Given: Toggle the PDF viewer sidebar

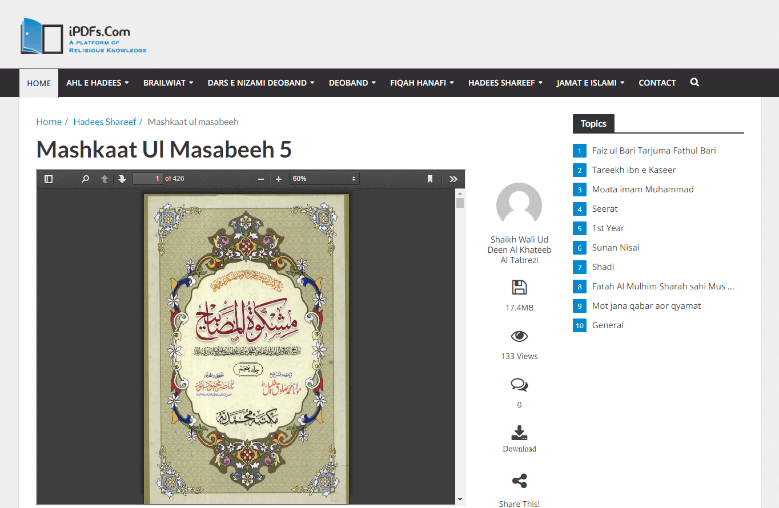Looking at the screenshot, I should (49, 179).
